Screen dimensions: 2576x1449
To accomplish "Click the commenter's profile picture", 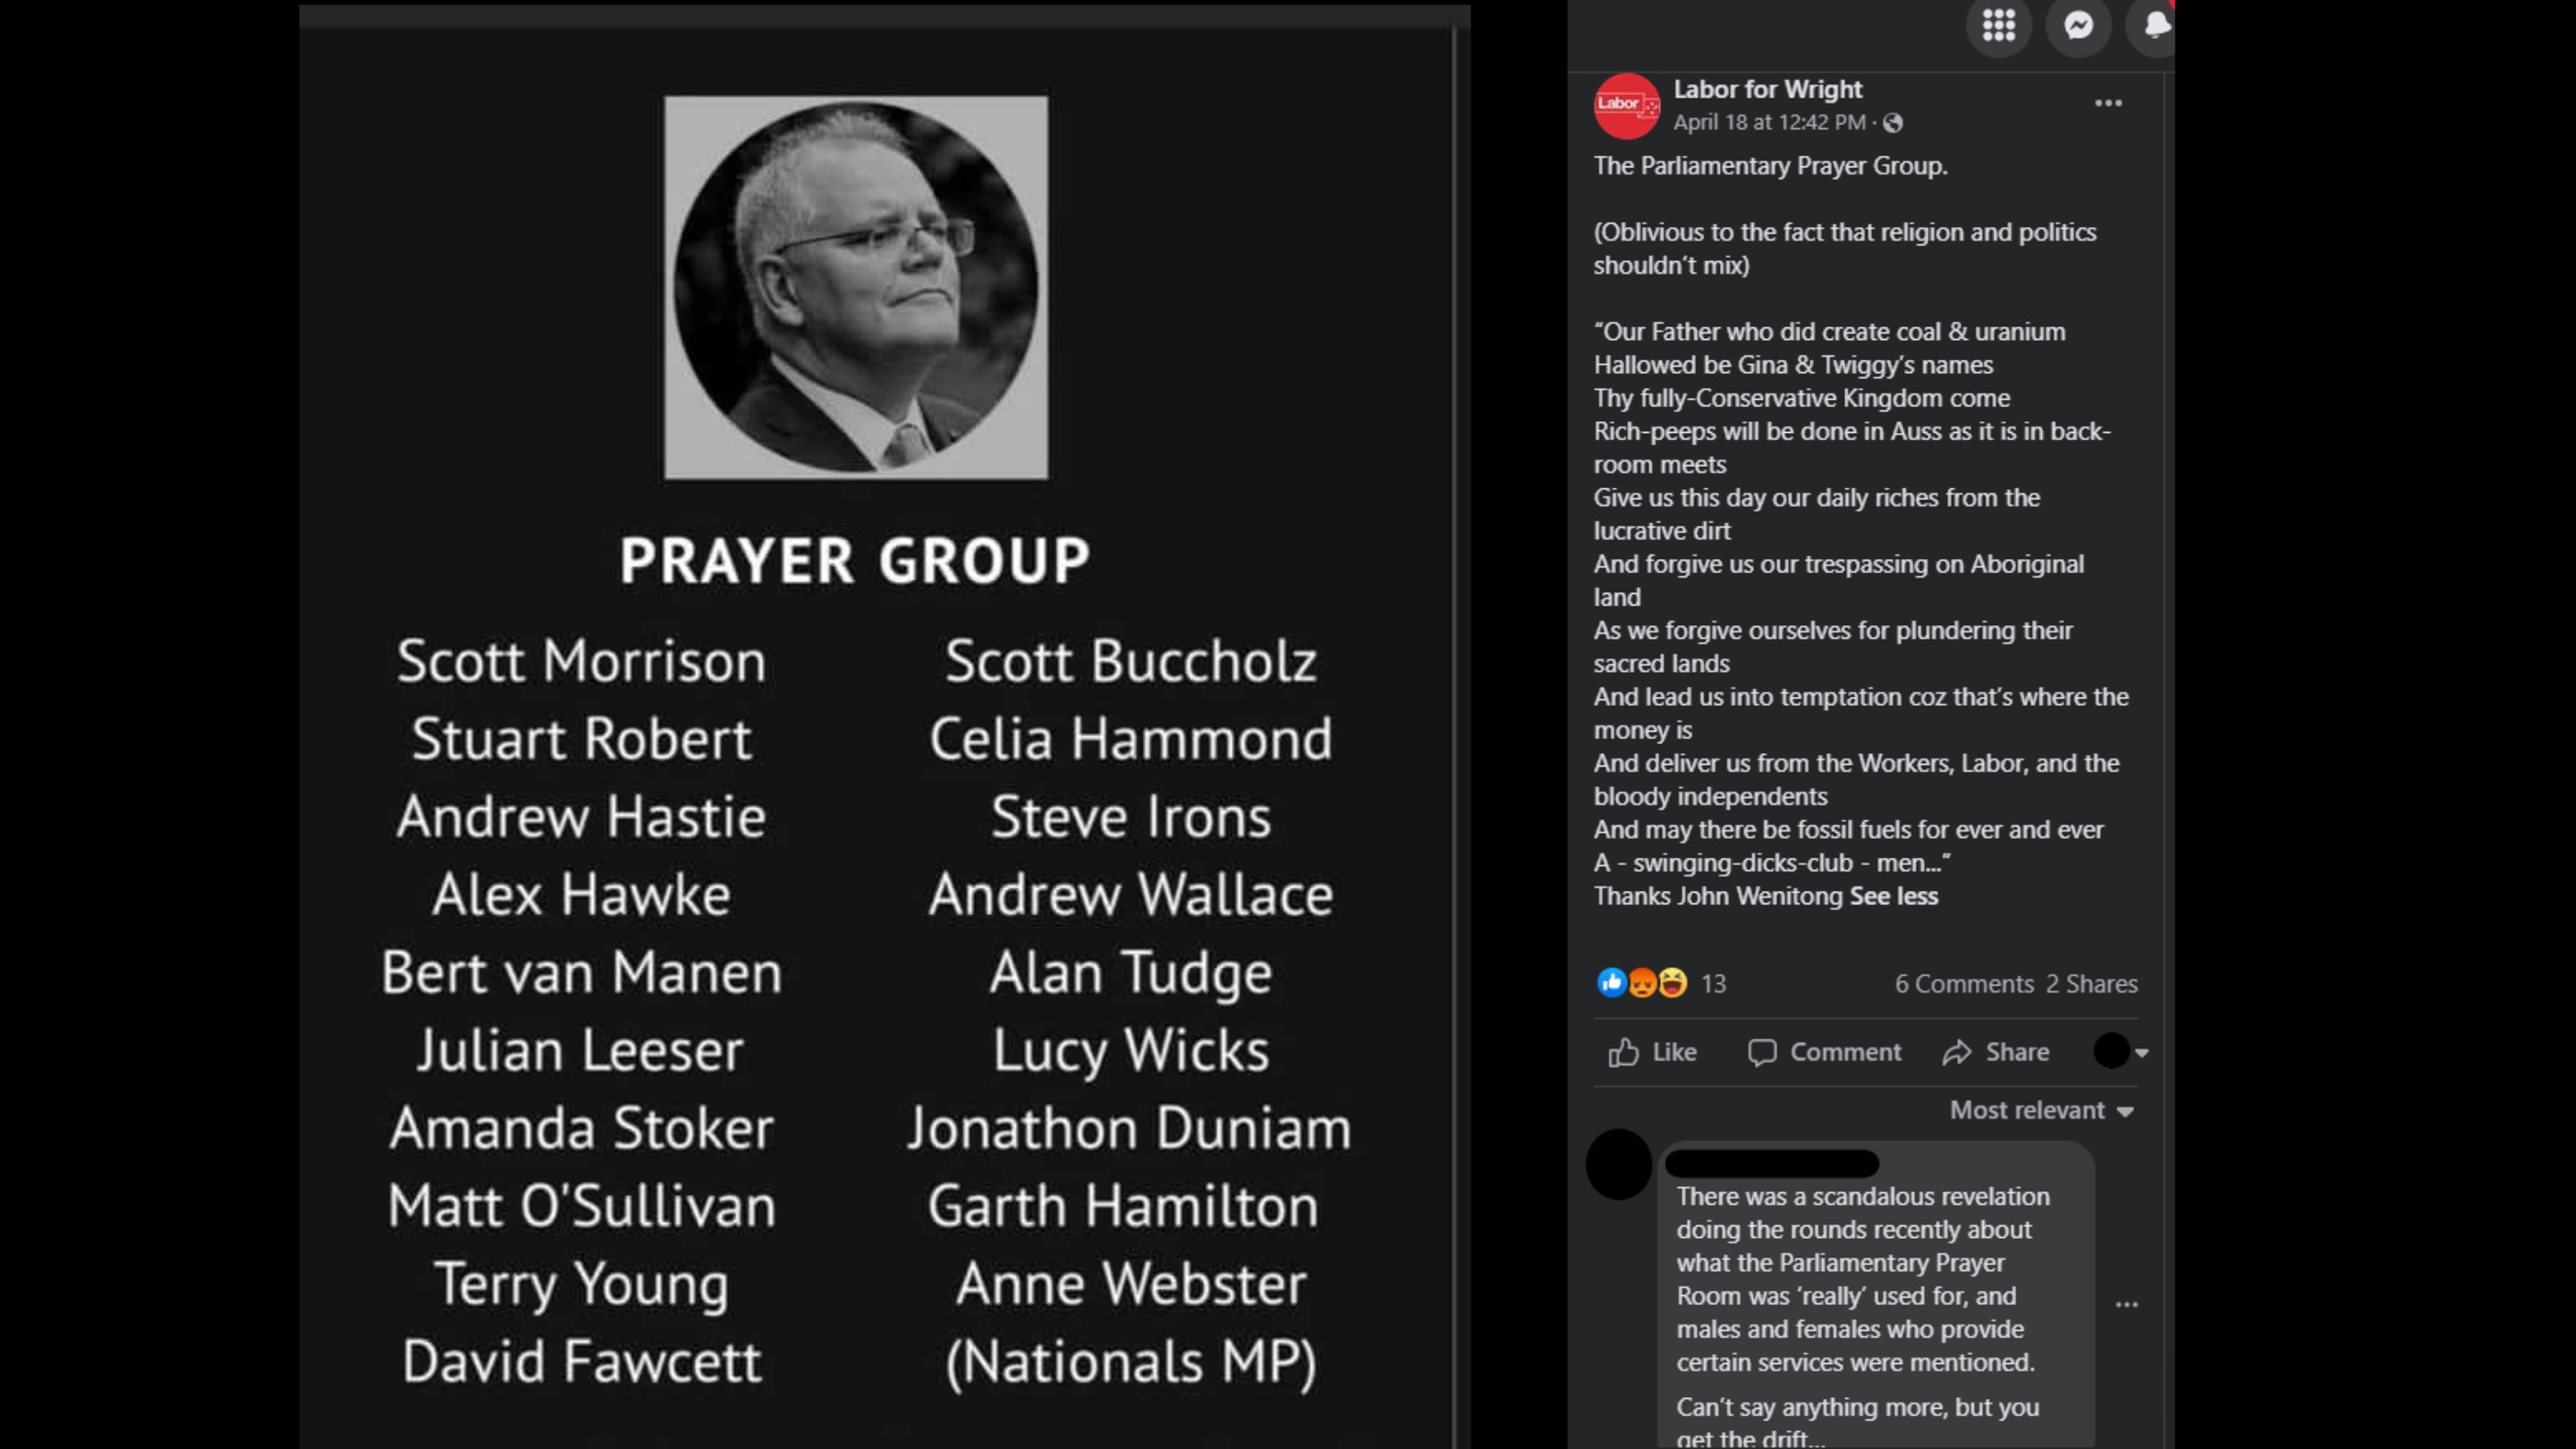I will (x=1619, y=1164).
